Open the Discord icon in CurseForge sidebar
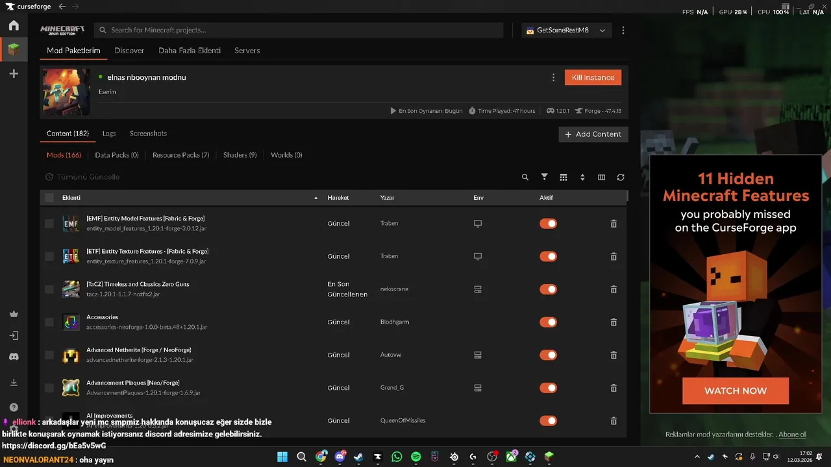Screen dimensions: 831x467 (x=14, y=357)
